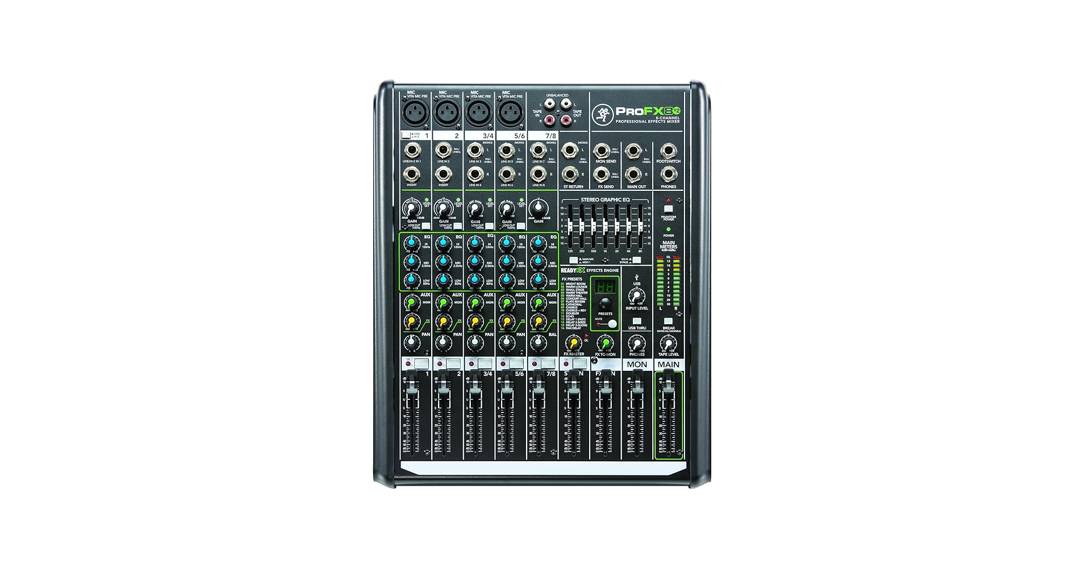
Task: Toggle channel 5/6 Low Cut 100Hz switch
Action: coord(521,226)
